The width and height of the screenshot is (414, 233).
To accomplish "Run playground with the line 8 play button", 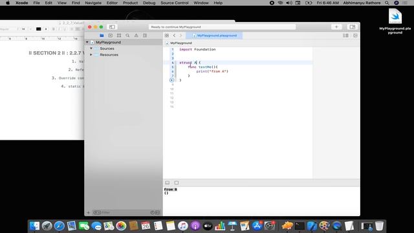I will [171, 80].
